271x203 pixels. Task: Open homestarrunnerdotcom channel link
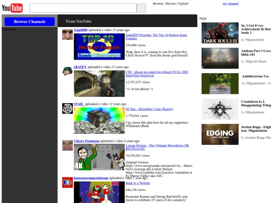91,178
